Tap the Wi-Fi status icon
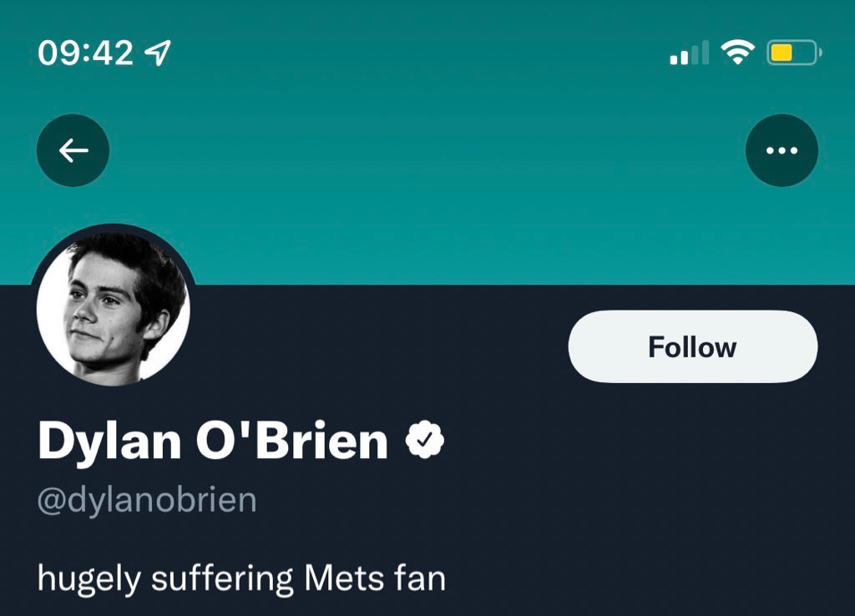The image size is (855, 616). [737, 53]
